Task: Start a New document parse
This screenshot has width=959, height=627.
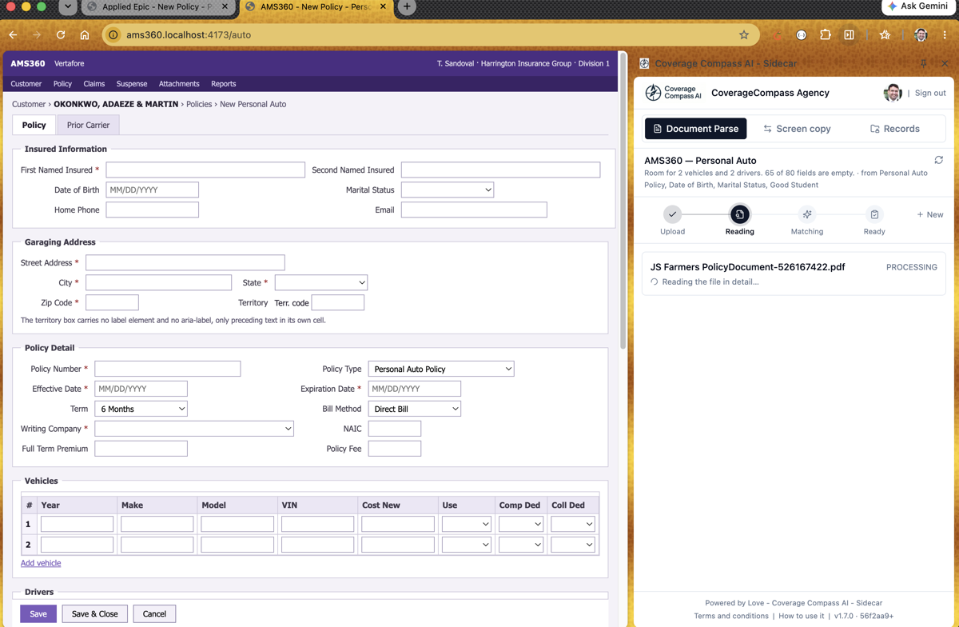Action: [x=930, y=214]
